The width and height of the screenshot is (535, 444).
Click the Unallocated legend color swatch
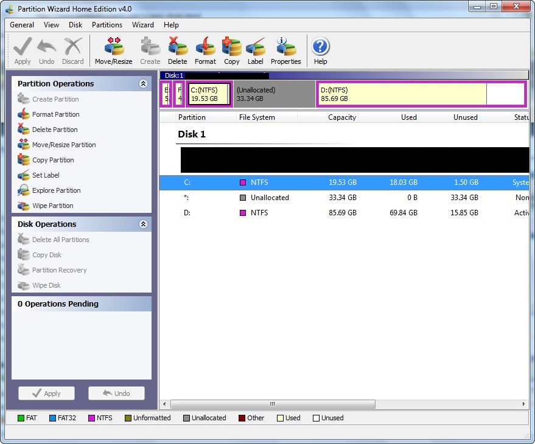tap(186, 418)
